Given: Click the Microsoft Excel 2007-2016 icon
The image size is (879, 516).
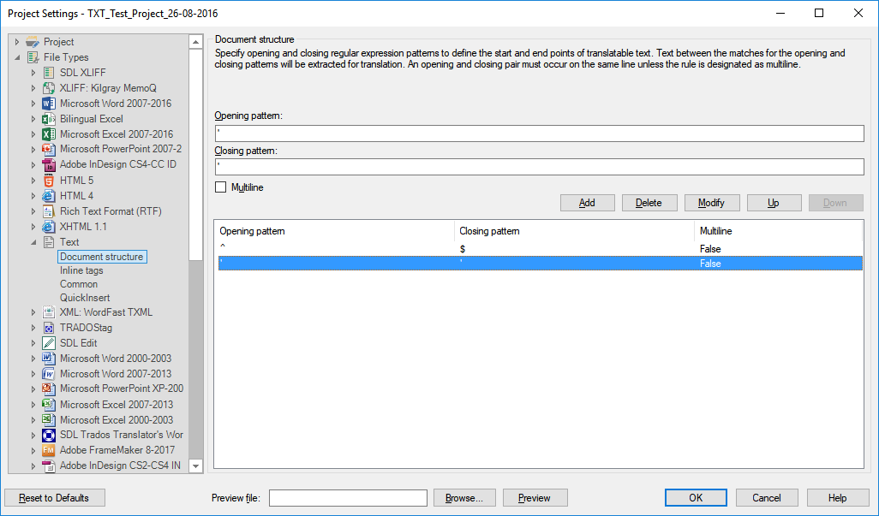Looking at the screenshot, I should [x=49, y=134].
